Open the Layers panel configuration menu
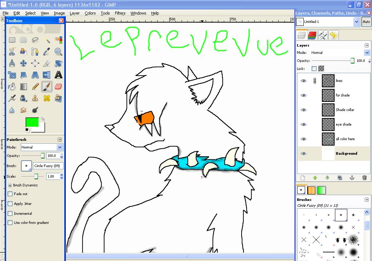Viewport: 372px width, 261px height. coord(367,45)
